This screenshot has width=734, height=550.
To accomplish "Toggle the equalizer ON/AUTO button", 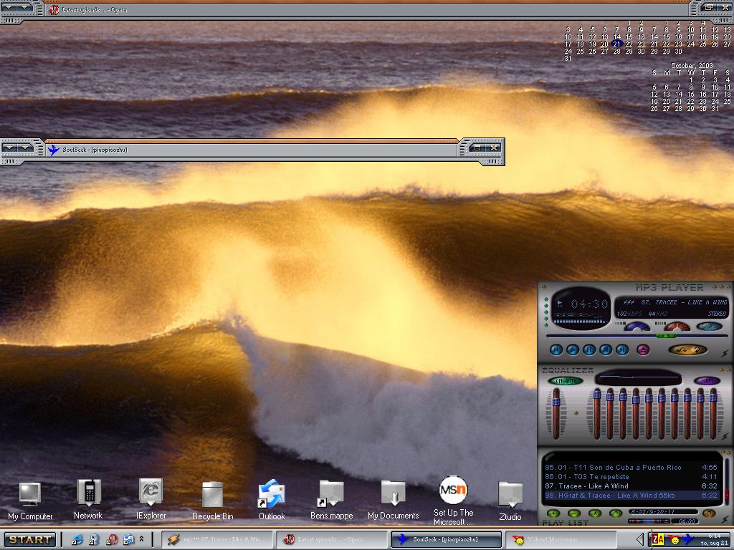I will 565,381.
